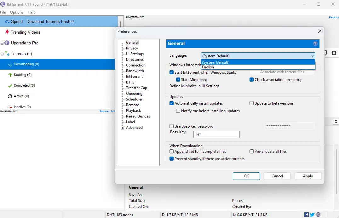Image resolution: width=339 pixels, height=218 pixels.
Task: Uncheck Automatically install updates
Action: pyautogui.click(x=171, y=103)
